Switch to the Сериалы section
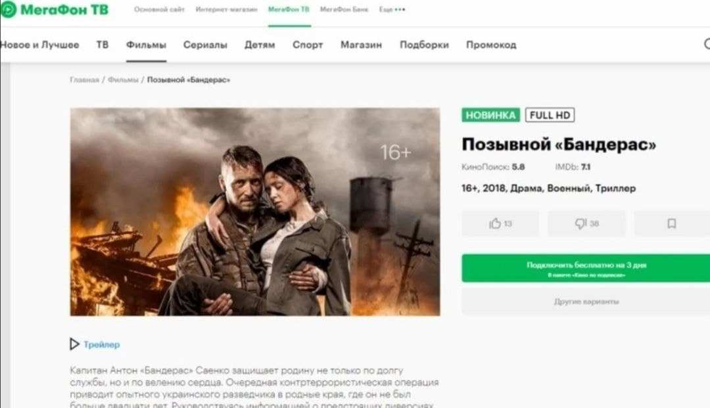Screen dimensions: 710x408 pyautogui.click(x=205, y=45)
